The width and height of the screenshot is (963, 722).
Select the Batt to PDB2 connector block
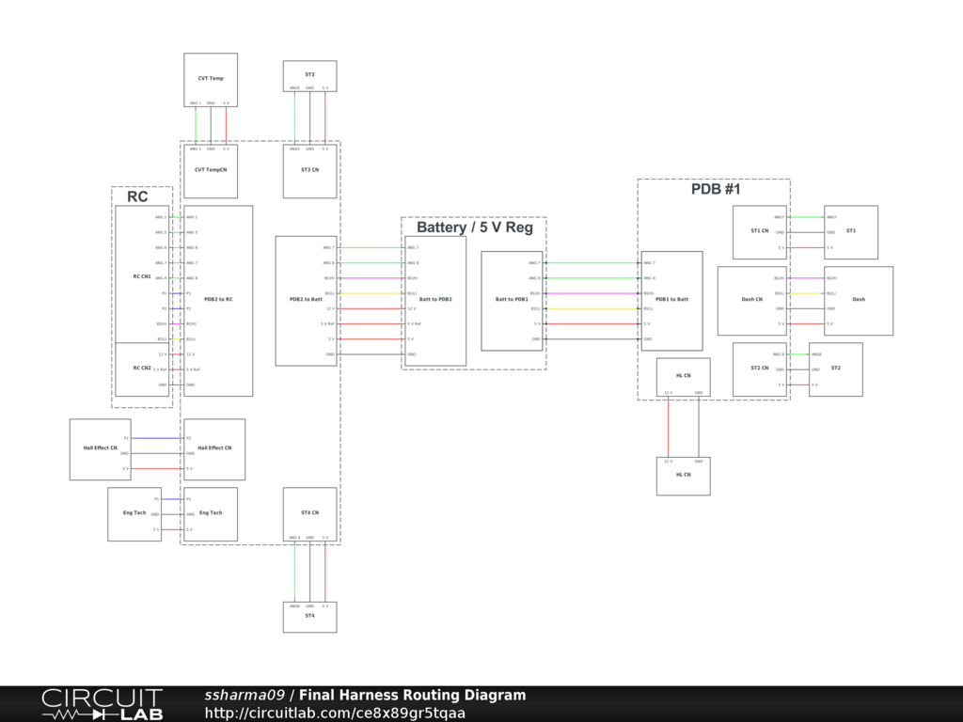click(435, 300)
